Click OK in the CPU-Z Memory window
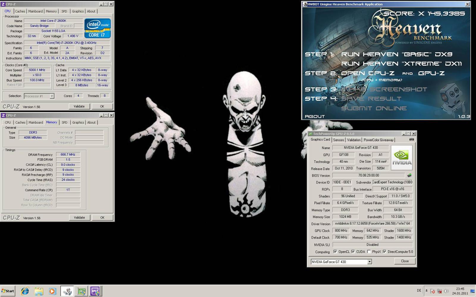The height and width of the screenshot is (297, 476). (102, 217)
